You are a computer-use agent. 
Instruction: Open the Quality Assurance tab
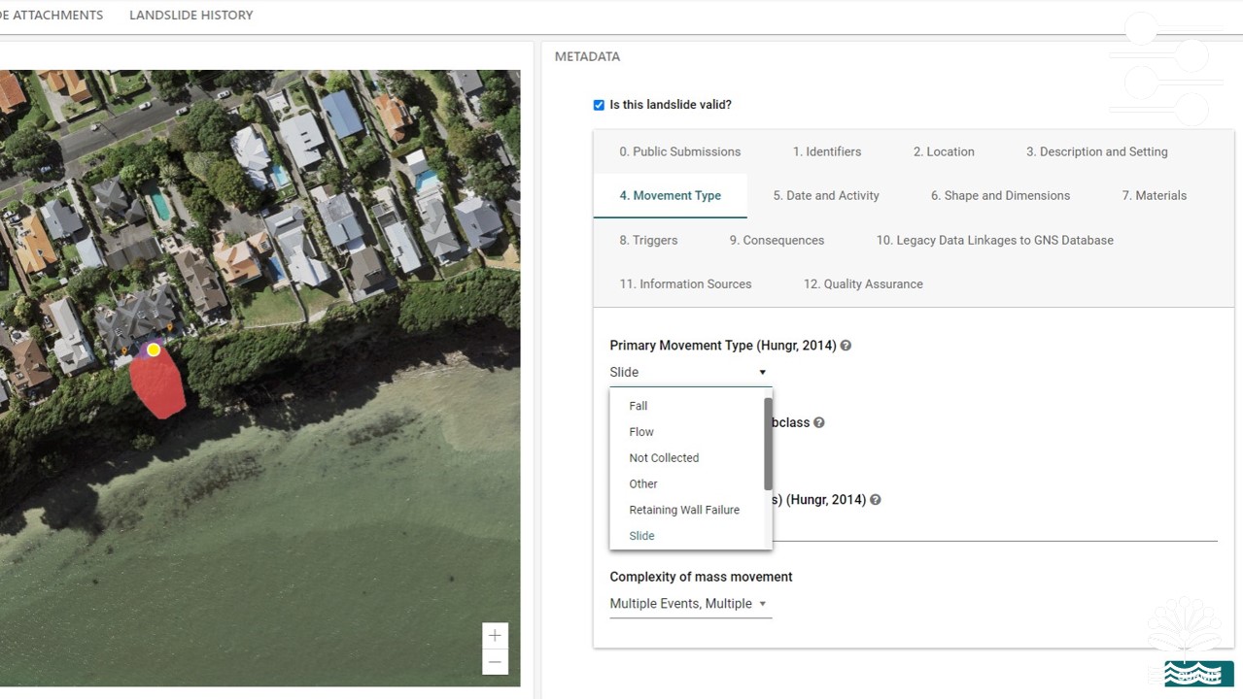click(863, 284)
